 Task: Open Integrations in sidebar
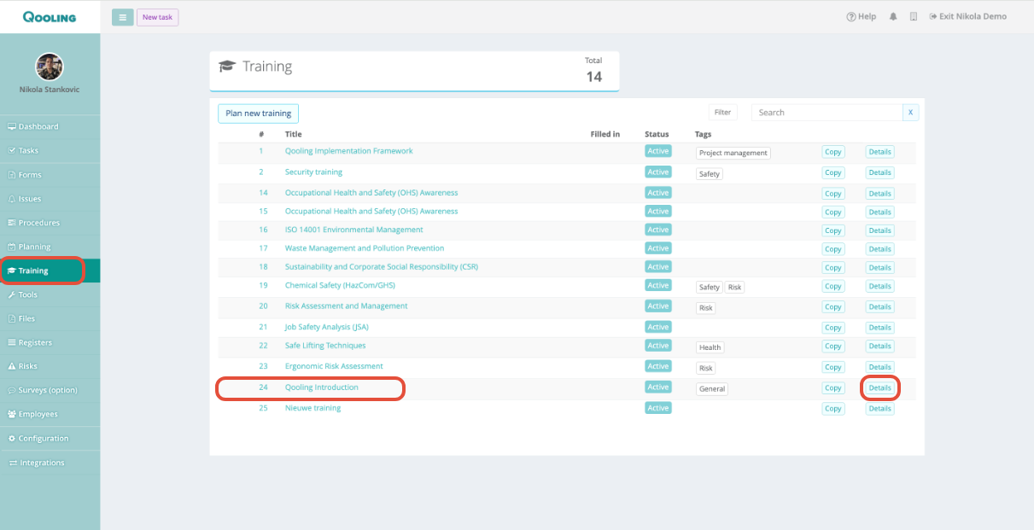coord(50,463)
